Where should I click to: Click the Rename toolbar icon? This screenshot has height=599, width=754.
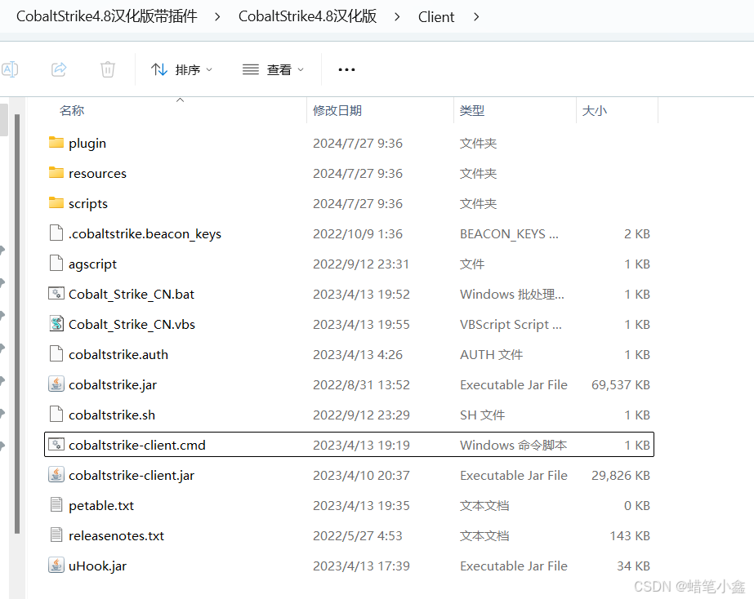coord(10,69)
